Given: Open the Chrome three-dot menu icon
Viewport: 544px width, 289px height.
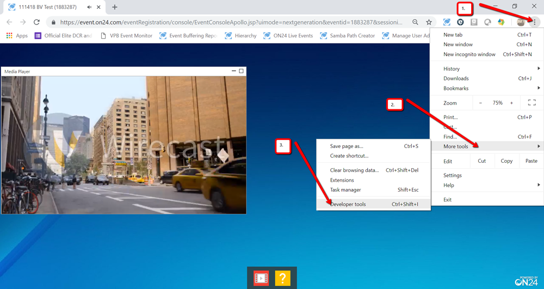Looking at the screenshot, I should click(535, 22).
